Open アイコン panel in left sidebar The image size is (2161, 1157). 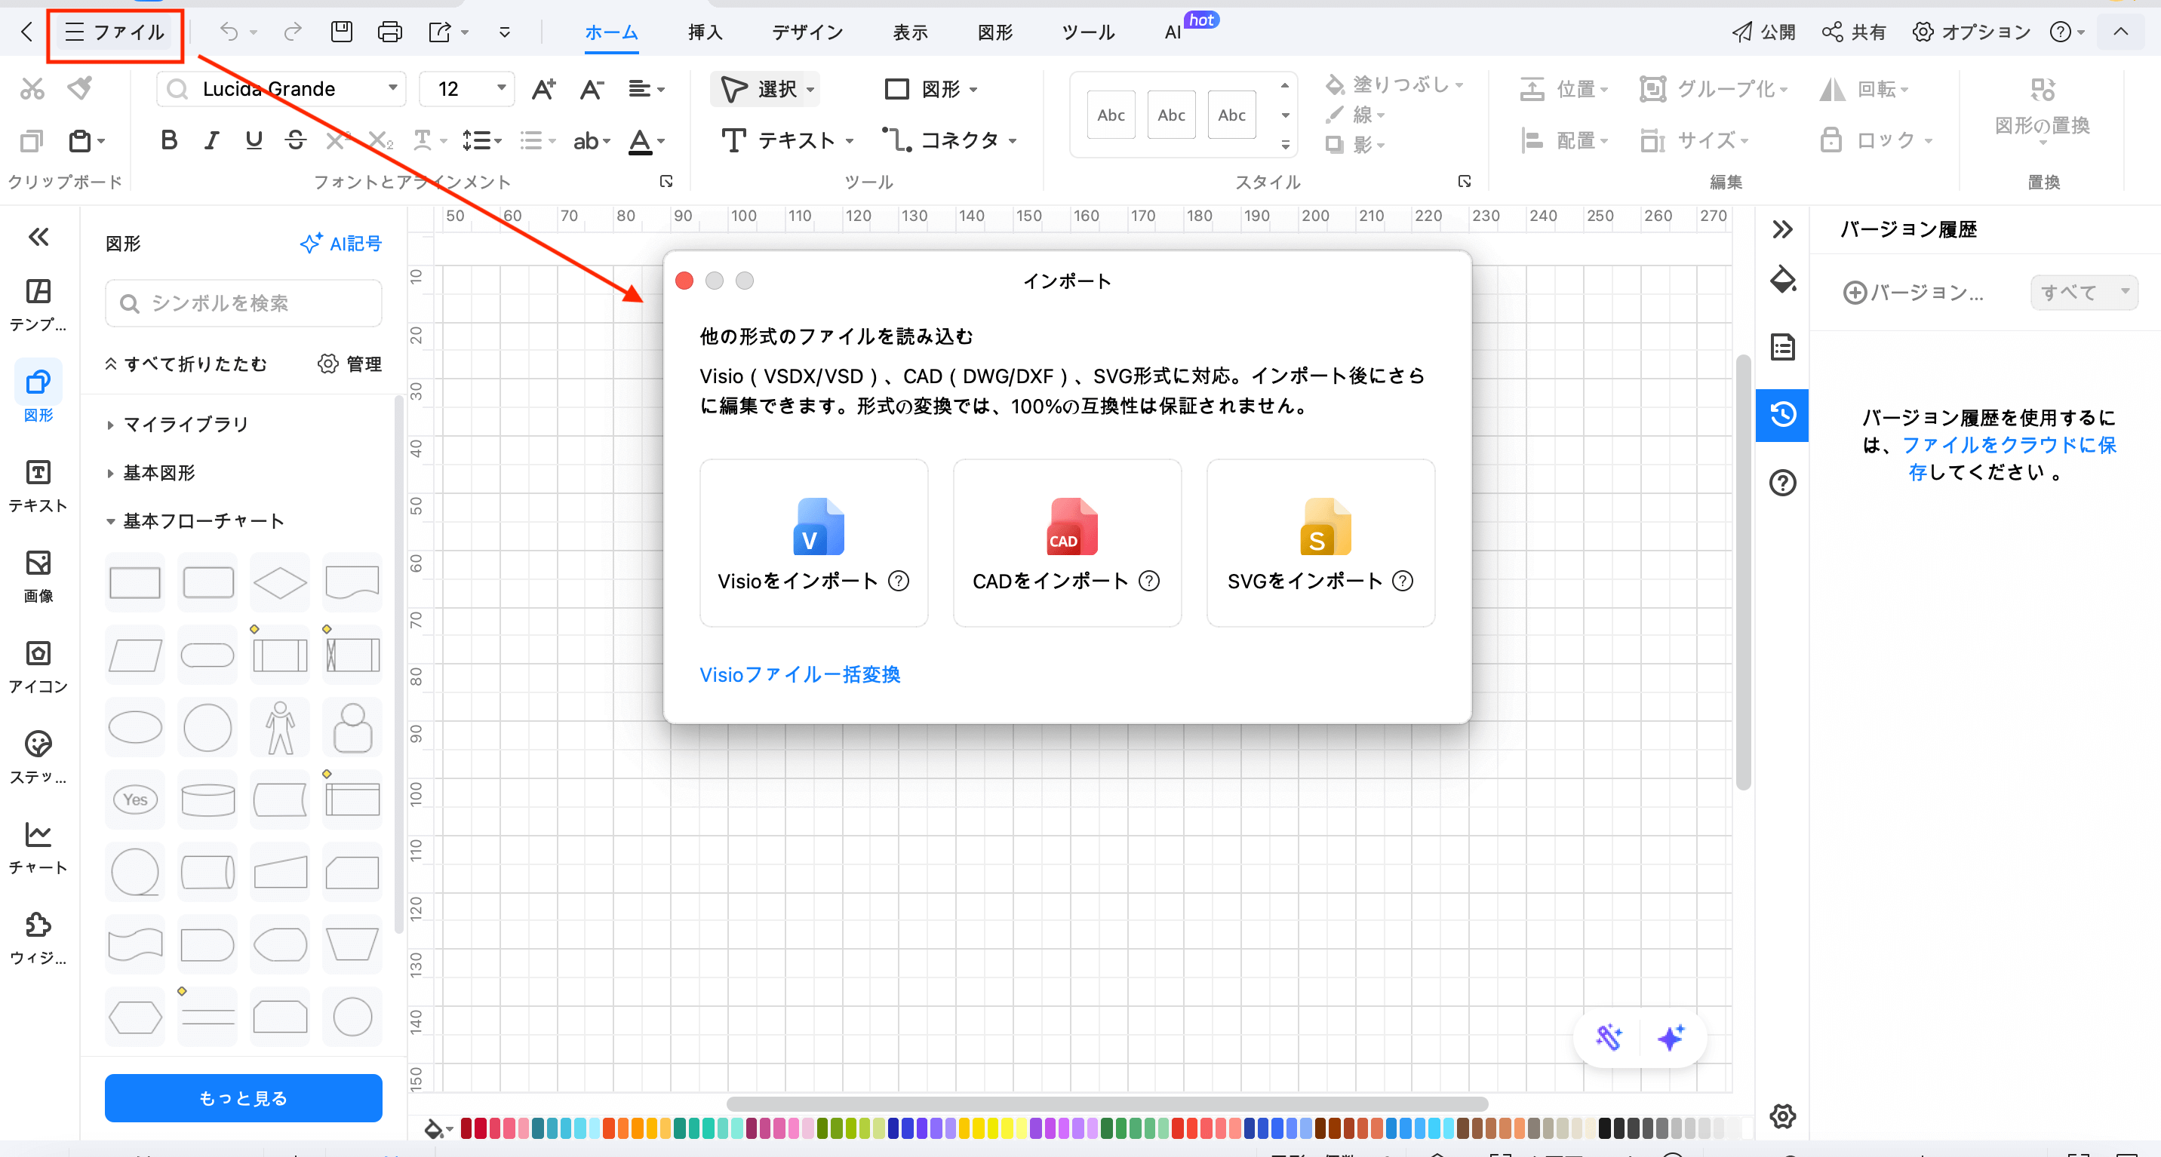coord(38,667)
